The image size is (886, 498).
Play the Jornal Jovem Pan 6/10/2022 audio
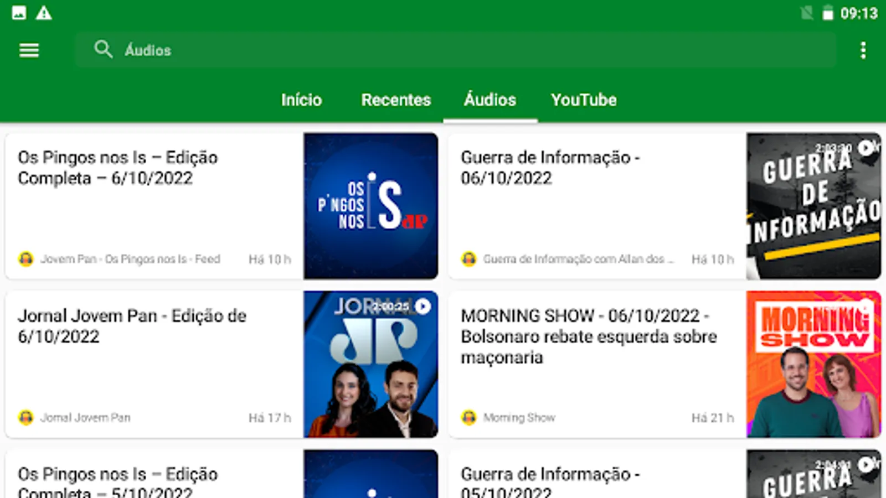[423, 306]
